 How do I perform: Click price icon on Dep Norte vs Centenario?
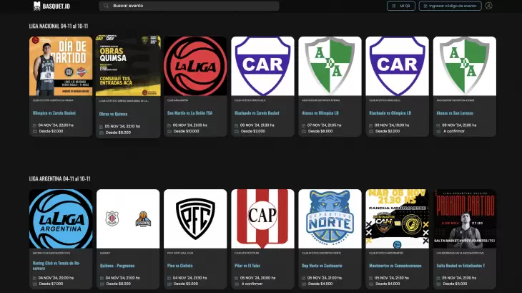point(303,284)
